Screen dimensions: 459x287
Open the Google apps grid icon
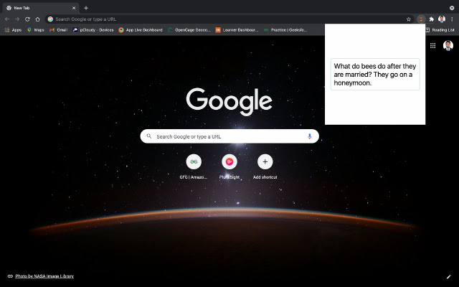click(x=432, y=45)
